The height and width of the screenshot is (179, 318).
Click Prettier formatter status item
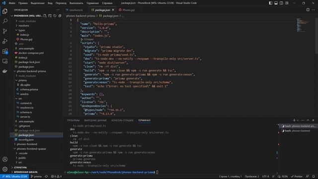[x=297, y=177]
